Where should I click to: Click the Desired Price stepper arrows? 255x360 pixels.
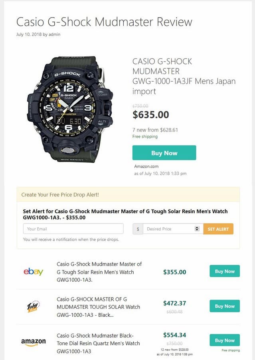click(197, 229)
